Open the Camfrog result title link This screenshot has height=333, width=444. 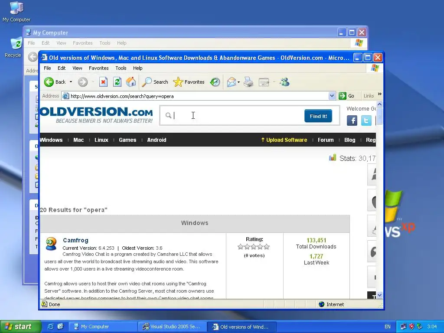75,240
